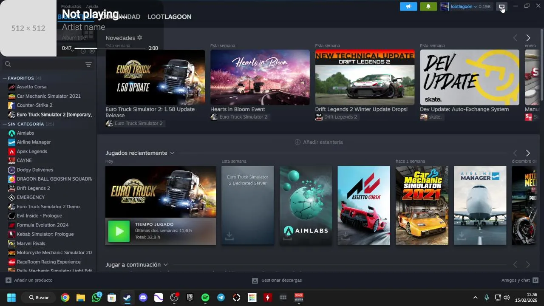Open the megaphone announcements button
The width and height of the screenshot is (544, 306).
pos(408,6)
